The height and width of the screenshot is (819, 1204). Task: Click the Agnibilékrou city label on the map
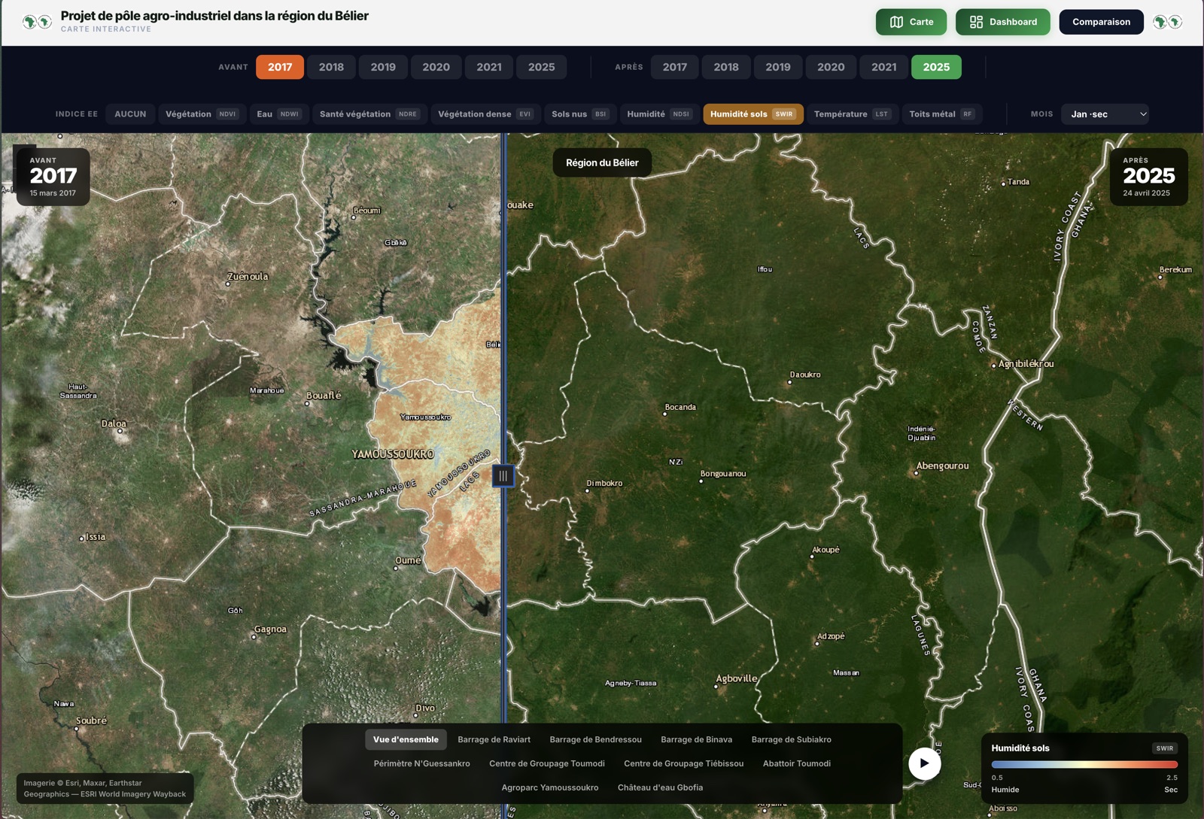tap(1026, 364)
